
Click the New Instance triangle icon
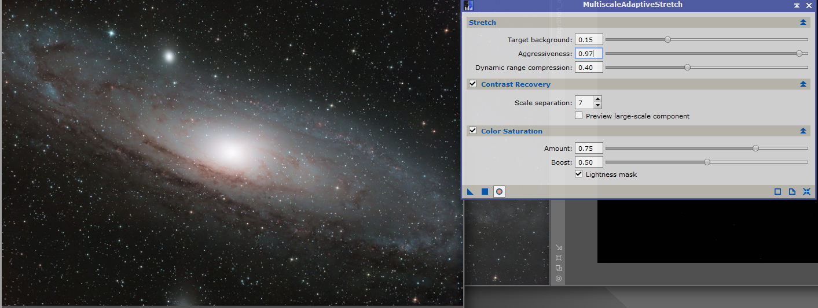(470, 191)
